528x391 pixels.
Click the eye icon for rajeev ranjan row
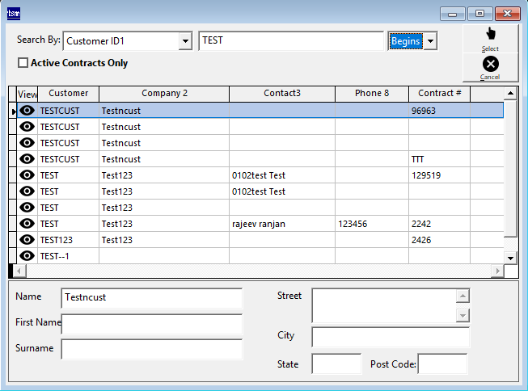click(27, 224)
